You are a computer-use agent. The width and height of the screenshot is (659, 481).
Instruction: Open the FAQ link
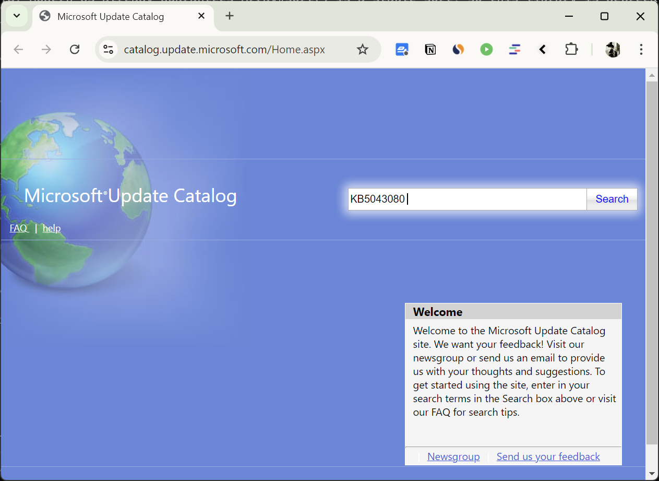(x=19, y=228)
